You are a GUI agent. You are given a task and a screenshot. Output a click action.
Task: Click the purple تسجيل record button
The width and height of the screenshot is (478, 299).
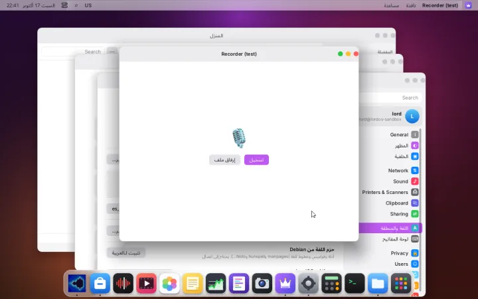click(x=256, y=160)
